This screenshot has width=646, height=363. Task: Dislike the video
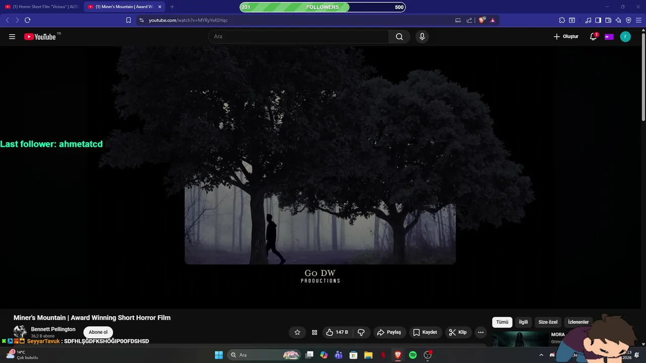pyautogui.click(x=361, y=332)
